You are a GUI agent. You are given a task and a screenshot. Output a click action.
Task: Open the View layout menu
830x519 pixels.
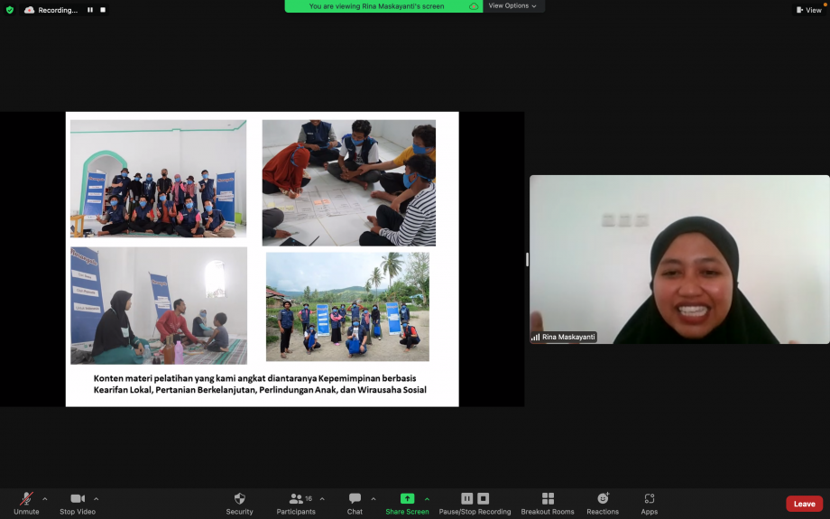pos(808,10)
